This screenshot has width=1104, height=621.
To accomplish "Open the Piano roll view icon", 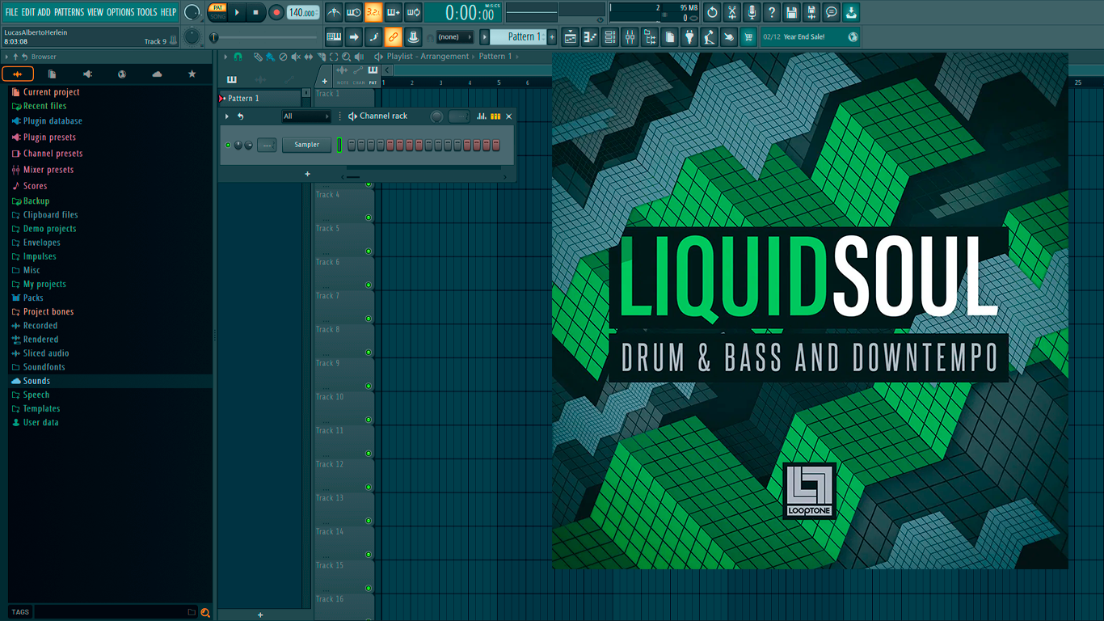I will pos(590,36).
